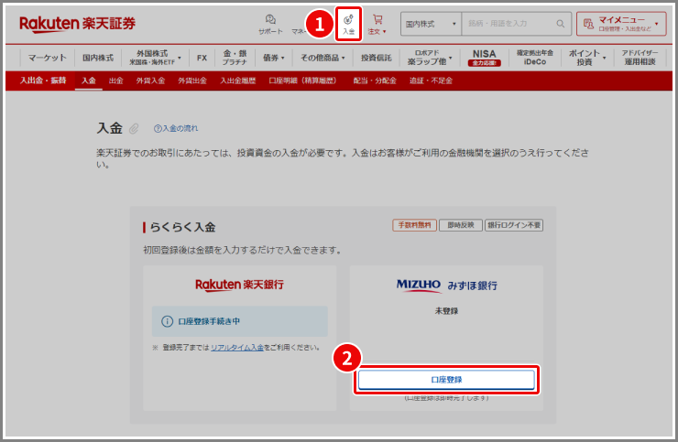Open the 国内株式 navigation item
This screenshot has height=442, width=678.
click(98, 58)
